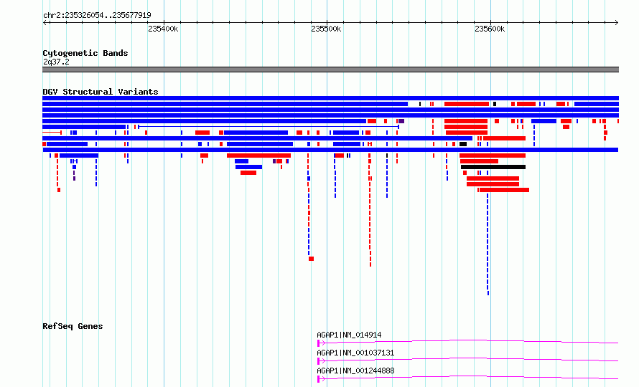Click the top full-width blue DGV variant bar

click(330, 98)
